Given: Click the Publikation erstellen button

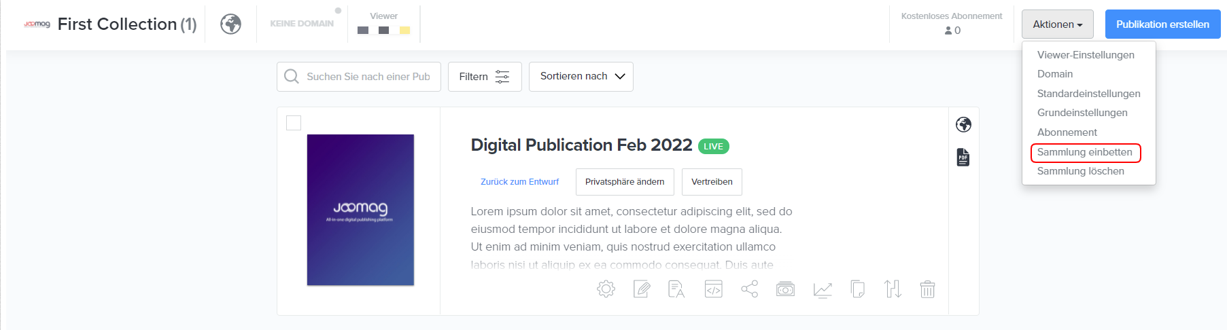Looking at the screenshot, I should coord(1162,24).
